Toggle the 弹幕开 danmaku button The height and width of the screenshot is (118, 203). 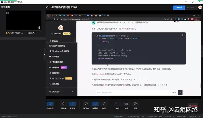95,105
